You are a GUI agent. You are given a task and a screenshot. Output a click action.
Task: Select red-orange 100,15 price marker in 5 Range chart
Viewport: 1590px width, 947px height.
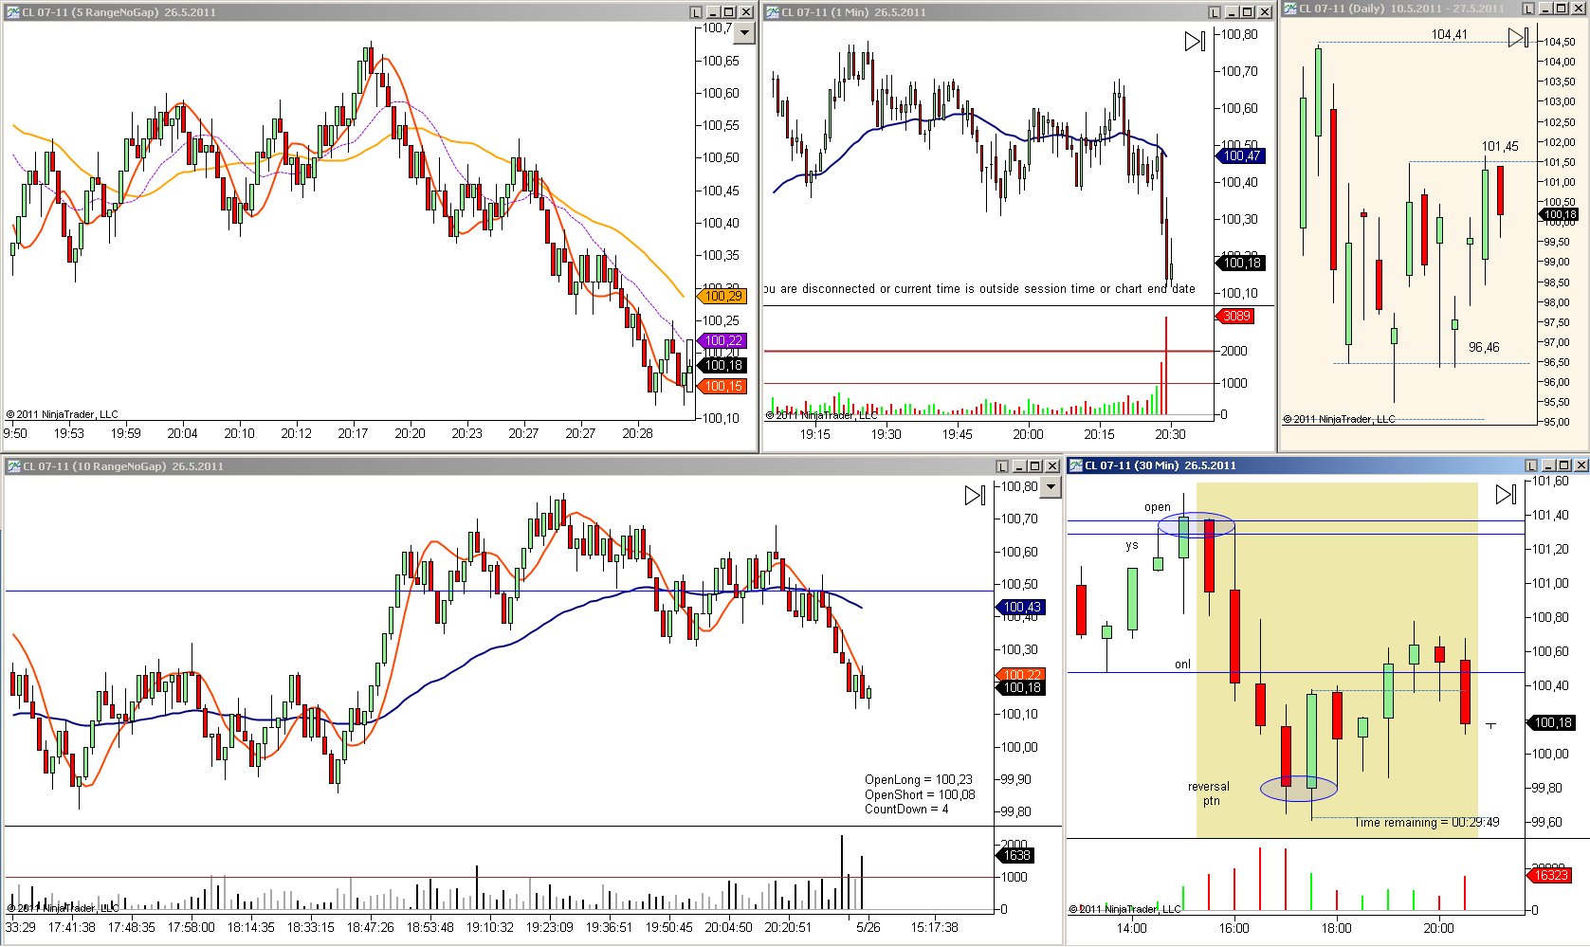(722, 387)
